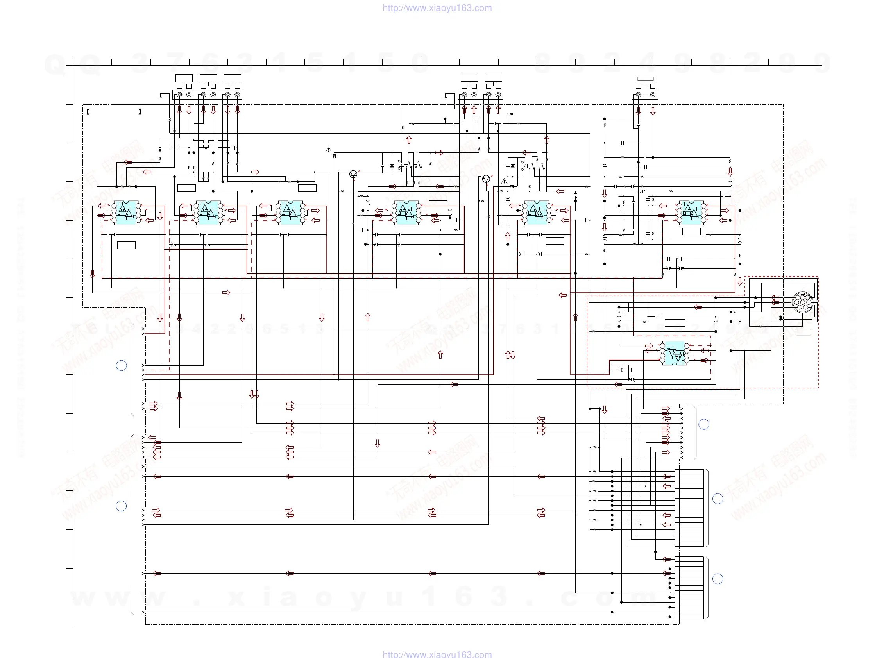Click the diode beside the left relay
This screenshot has width=875, height=658.
pos(392,166)
